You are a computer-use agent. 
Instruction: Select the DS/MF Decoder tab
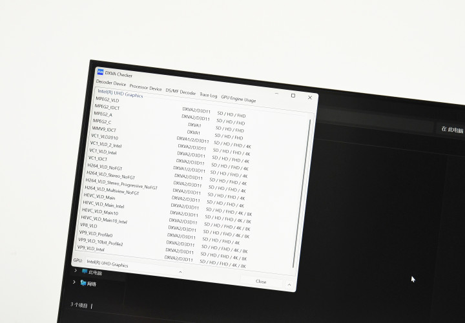pos(180,92)
